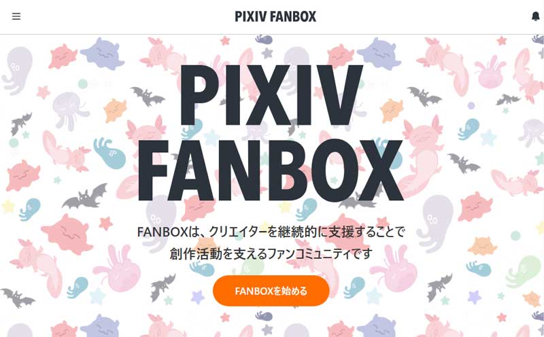Click the pink jellyfish at upper right
The height and width of the screenshot is (337, 544).
pyautogui.click(x=490, y=72)
